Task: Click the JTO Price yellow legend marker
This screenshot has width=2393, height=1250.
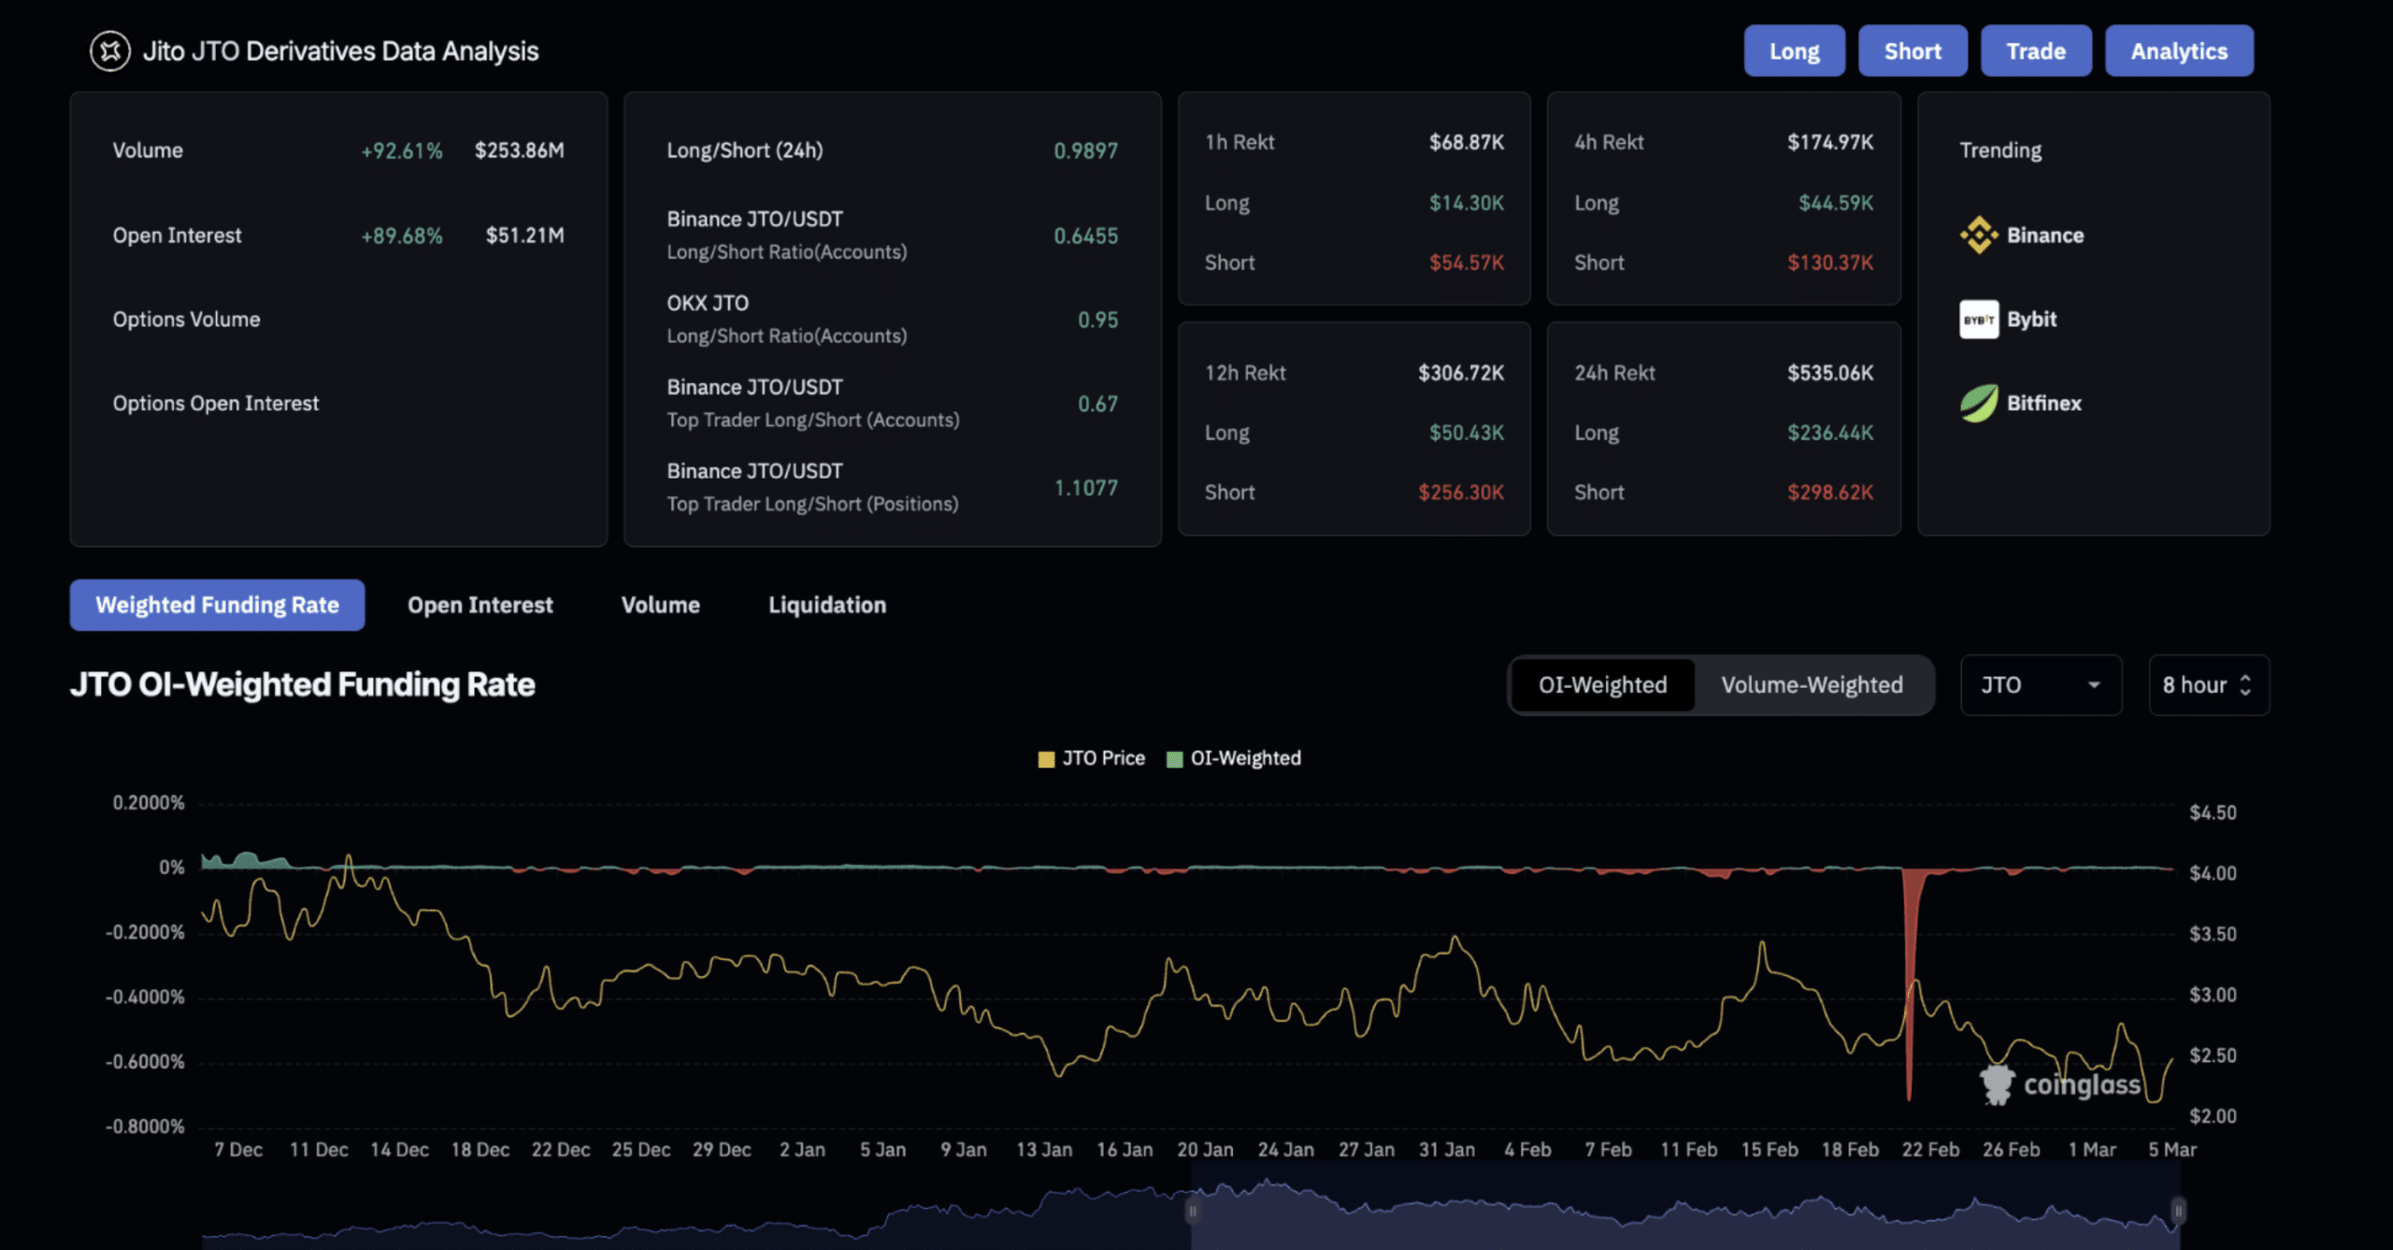Action: click(1045, 757)
